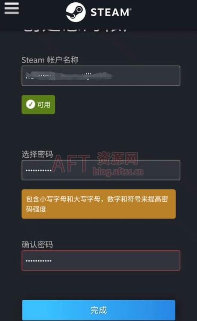Click the 确认密码 label

tap(37, 245)
